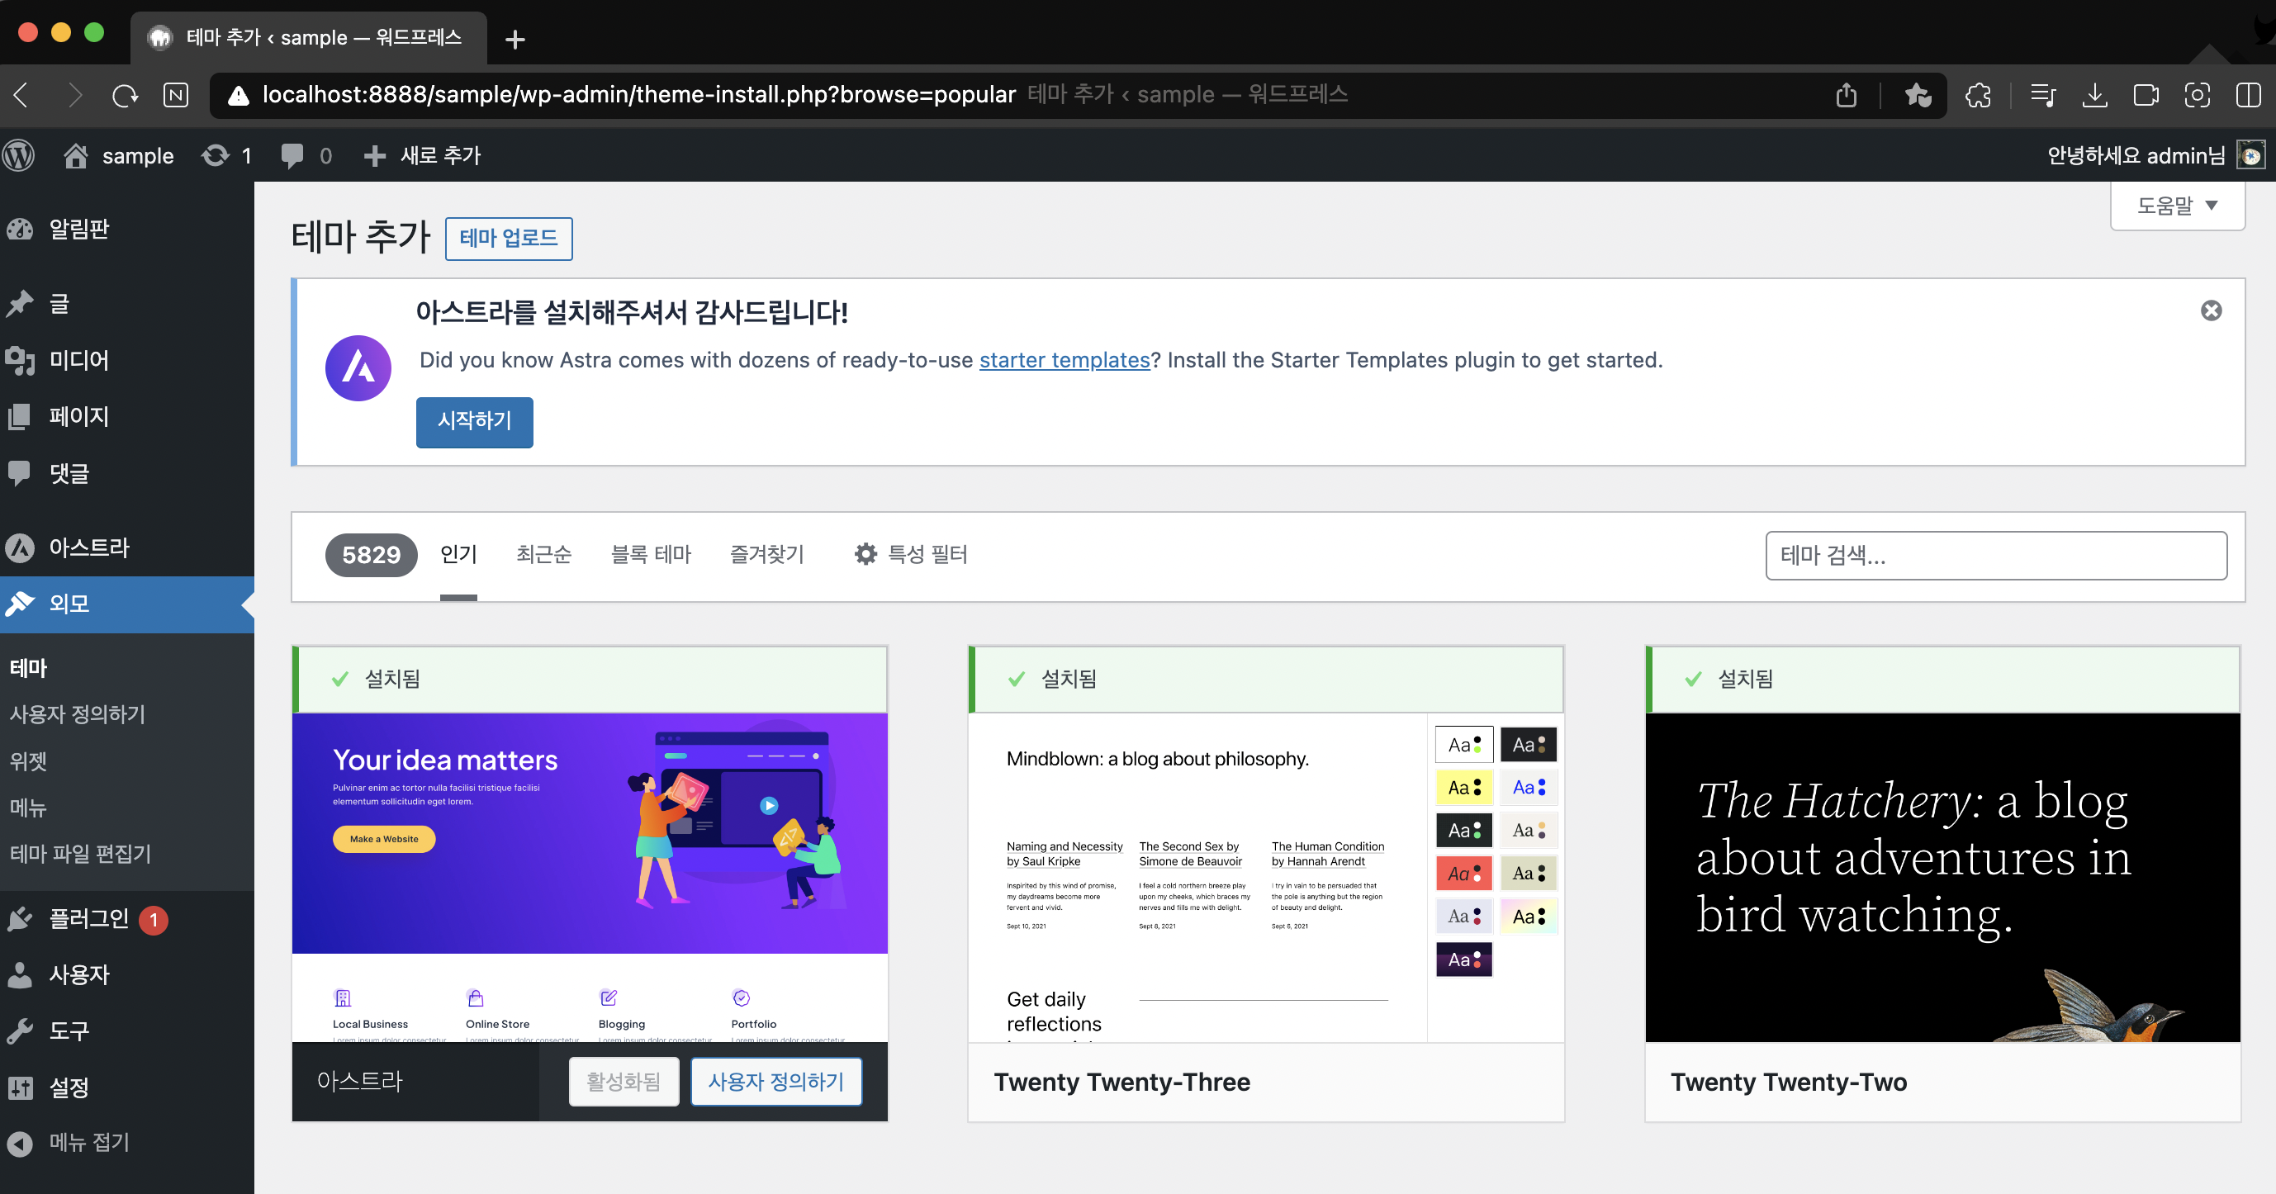Open the browser downloads icon
The image size is (2276, 1194).
tap(2094, 94)
